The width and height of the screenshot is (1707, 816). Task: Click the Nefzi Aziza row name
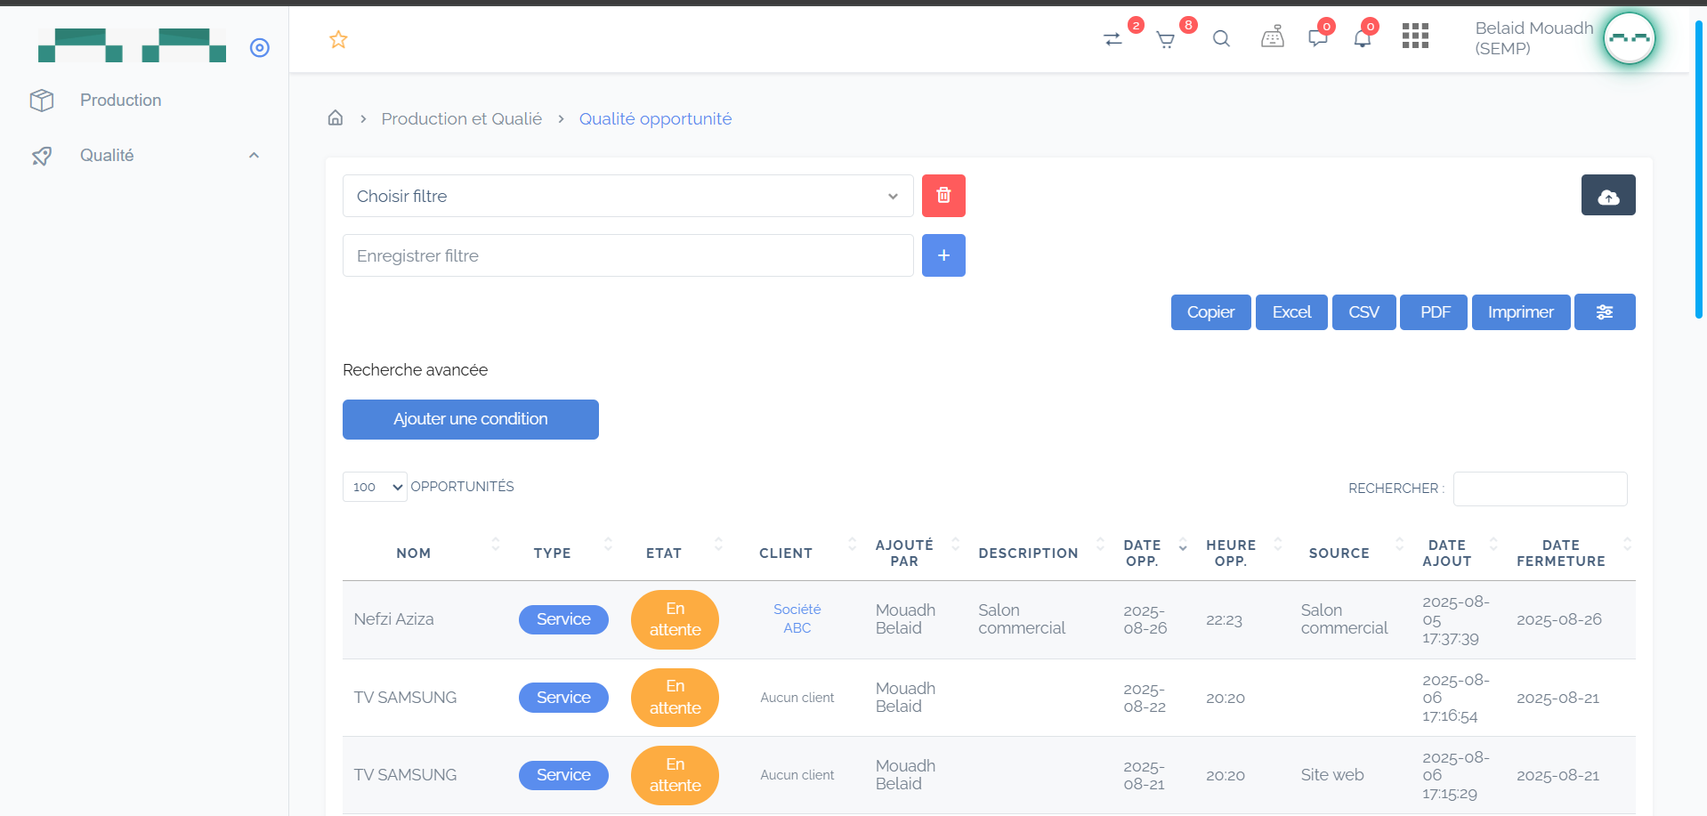[x=393, y=619]
